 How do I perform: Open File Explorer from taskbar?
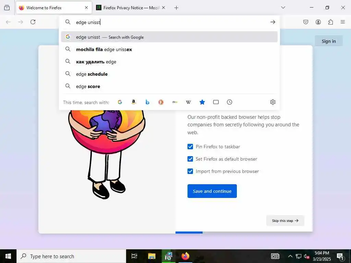pyautogui.click(x=152, y=256)
